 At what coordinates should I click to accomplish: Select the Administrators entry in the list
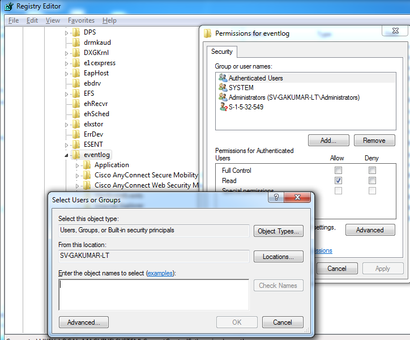(x=294, y=97)
